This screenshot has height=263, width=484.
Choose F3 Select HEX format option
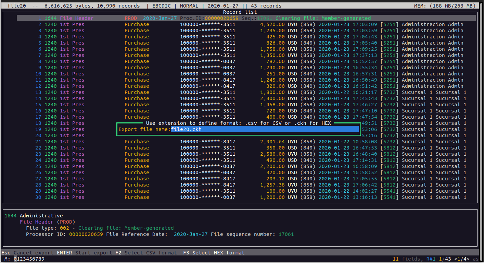(214, 253)
